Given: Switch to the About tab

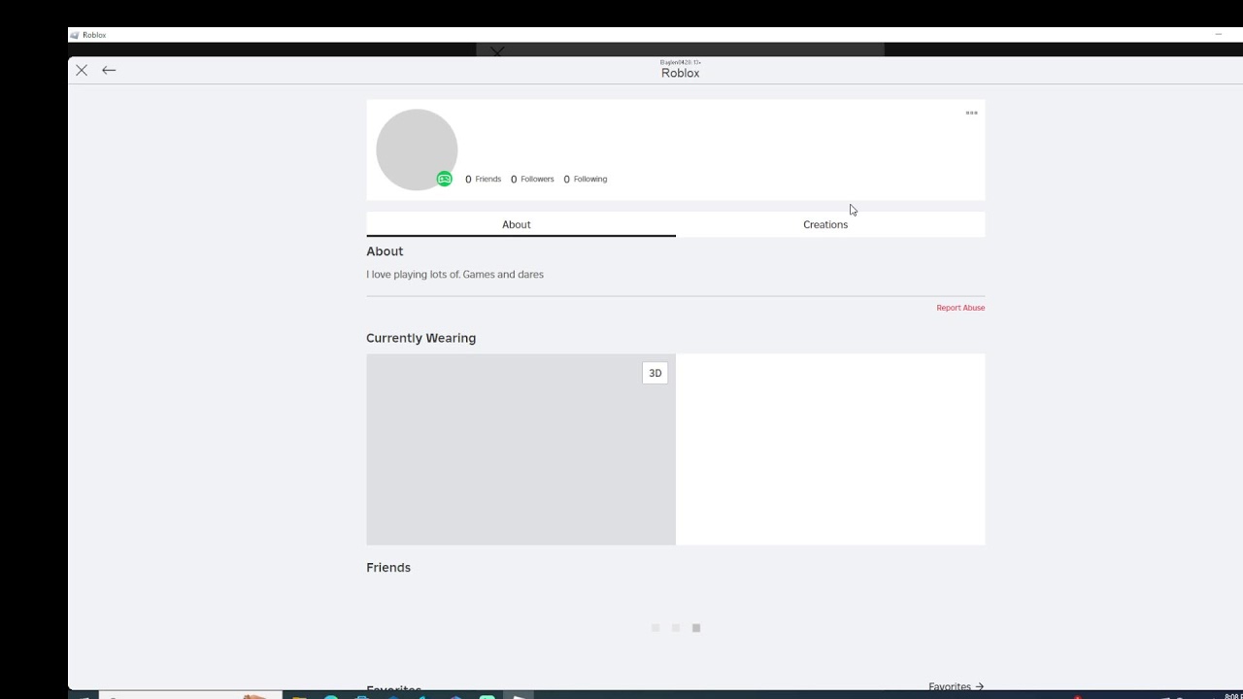Looking at the screenshot, I should coord(521,224).
